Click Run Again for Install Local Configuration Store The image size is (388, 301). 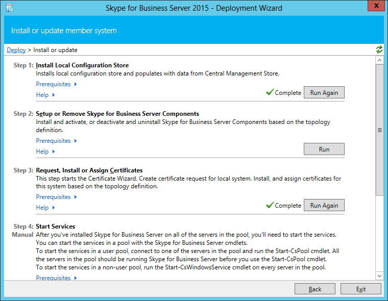[x=324, y=92]
